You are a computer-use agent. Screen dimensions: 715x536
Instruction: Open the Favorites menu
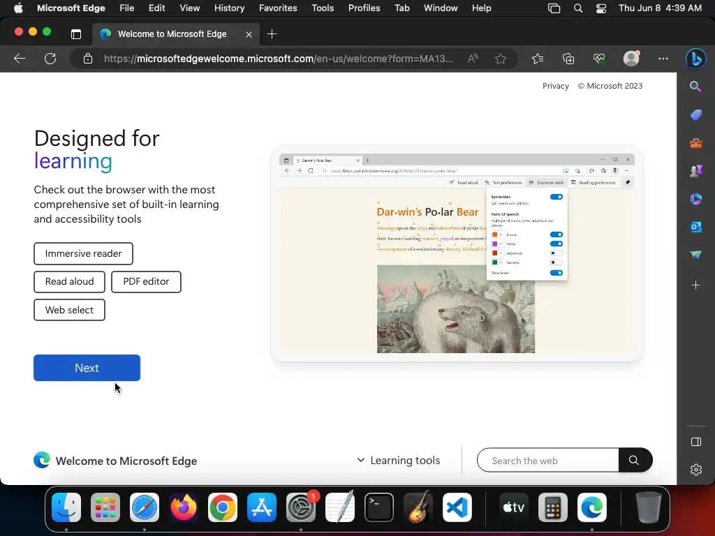tap(278, 8)
